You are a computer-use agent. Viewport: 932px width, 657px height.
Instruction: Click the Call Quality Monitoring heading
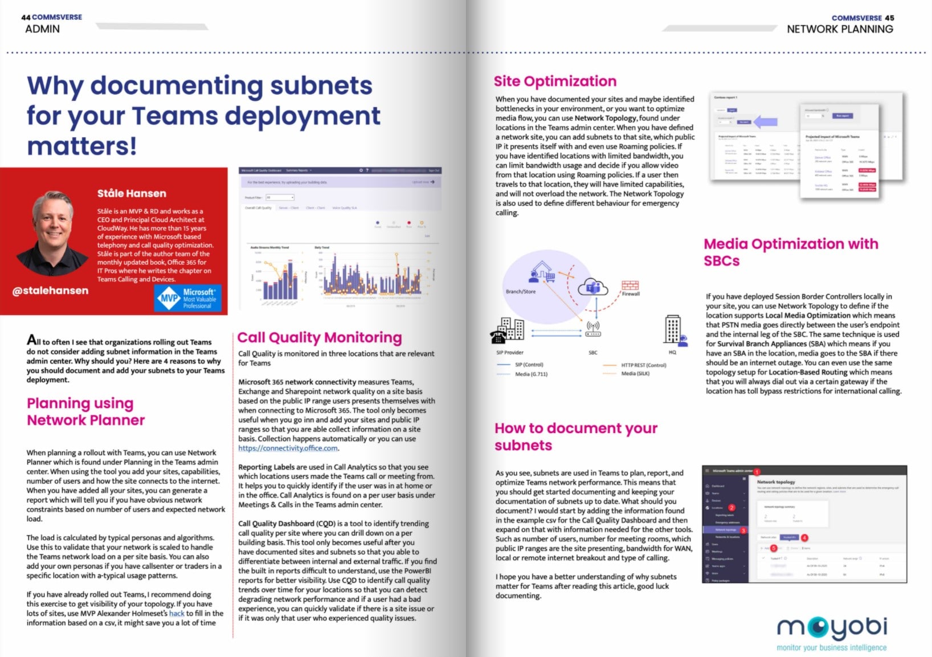point(320,337)
